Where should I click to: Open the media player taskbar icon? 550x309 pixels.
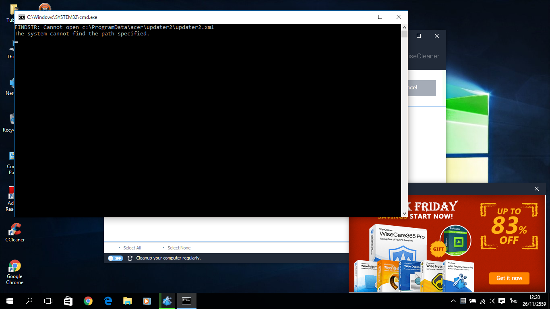(x=147, y=301)
